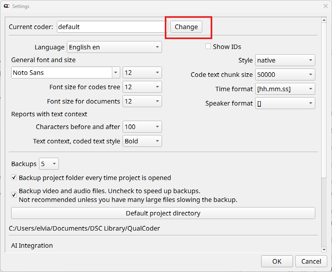
Task: Enable the Show IDs checkbox
Action: click(208, 47)
